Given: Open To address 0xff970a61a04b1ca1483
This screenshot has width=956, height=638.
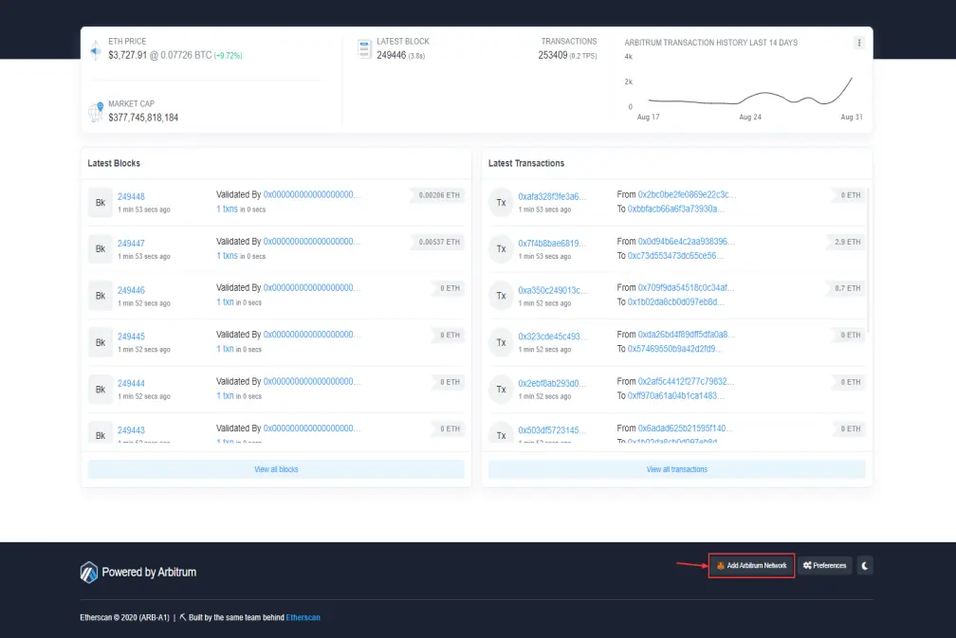Looking at the screenshot, I should (x=675, y=396).
